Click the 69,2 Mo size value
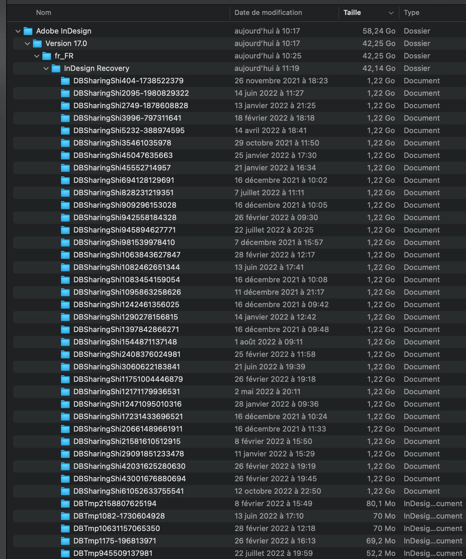The height and width of the screenshot is (559, 466). click(381, 541)
